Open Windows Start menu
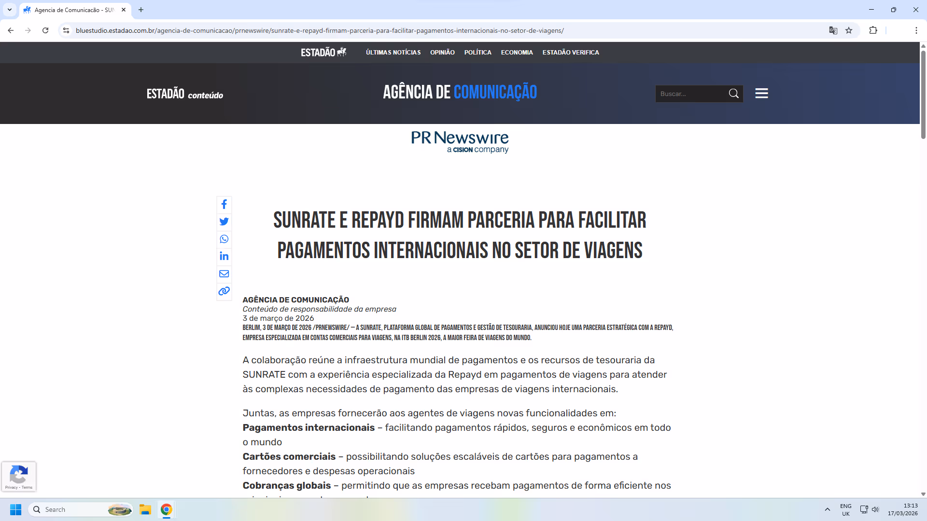The height and width of the screenshot is (521, 927). (16, 509)
